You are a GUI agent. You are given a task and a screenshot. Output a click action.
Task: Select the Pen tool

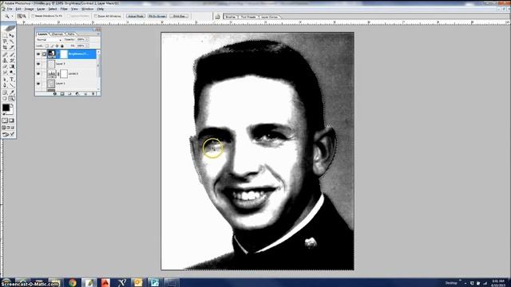(x=5, y=85)
